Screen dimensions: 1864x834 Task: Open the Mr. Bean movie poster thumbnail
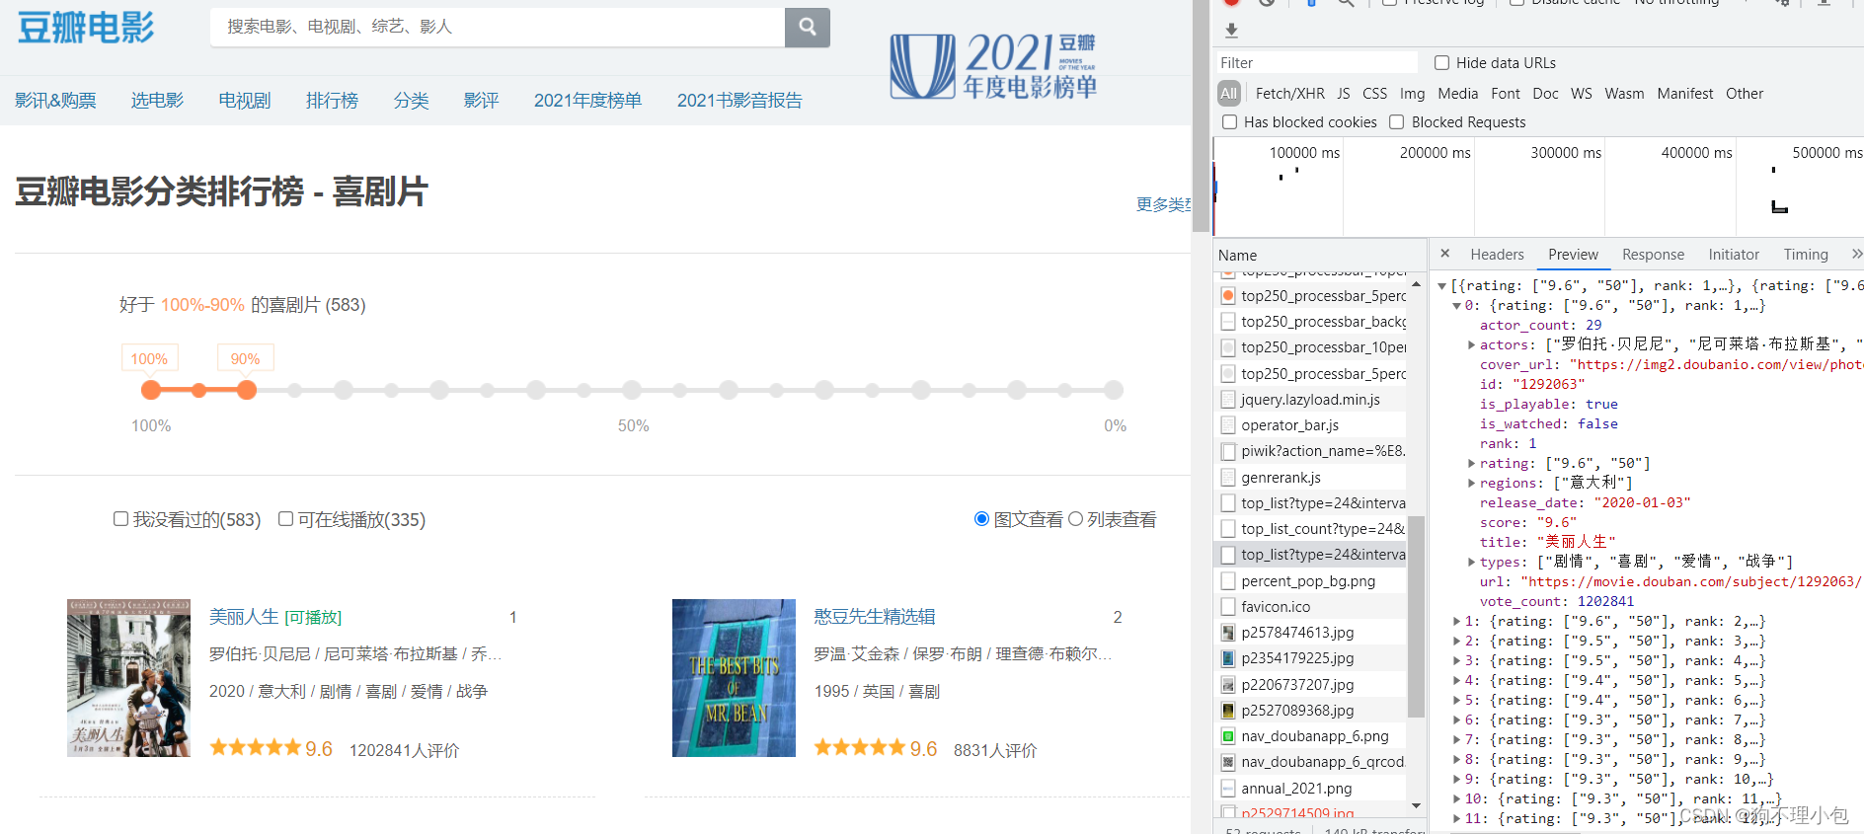click(x=734, y=678)
